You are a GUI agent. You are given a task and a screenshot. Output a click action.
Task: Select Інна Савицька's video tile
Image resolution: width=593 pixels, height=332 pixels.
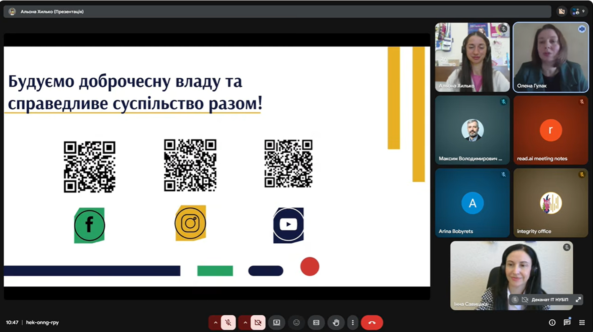[511, 275]
